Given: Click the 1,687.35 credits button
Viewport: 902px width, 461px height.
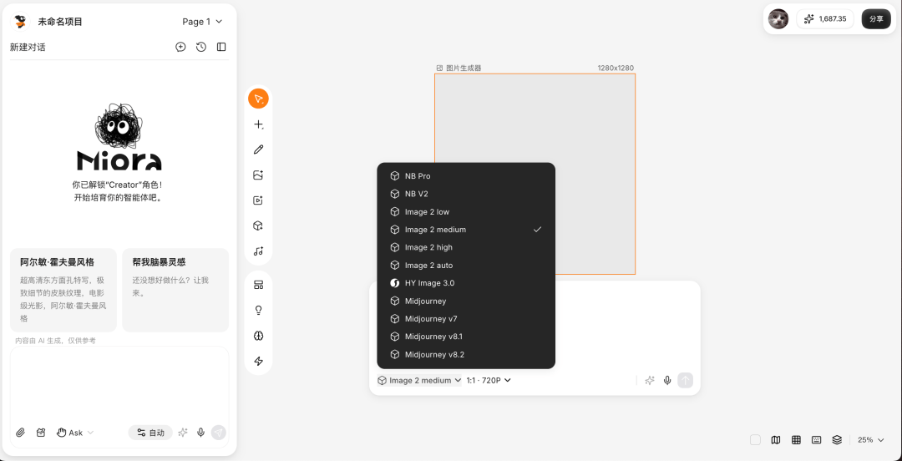Looking at the screenshot, I should click(x=825, y=19).
